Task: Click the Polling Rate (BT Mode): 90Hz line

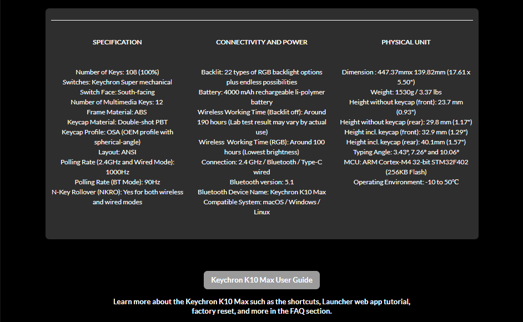Action: pos(117,182)
